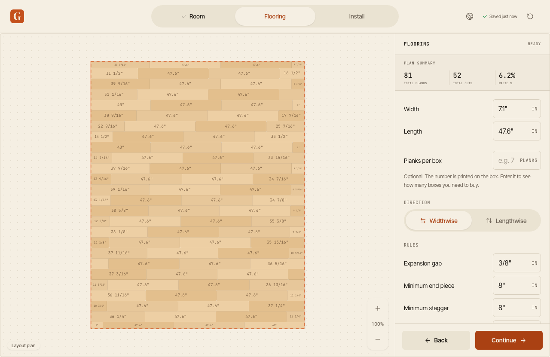Click the circular arrow reset icon

tap(530, 16)
